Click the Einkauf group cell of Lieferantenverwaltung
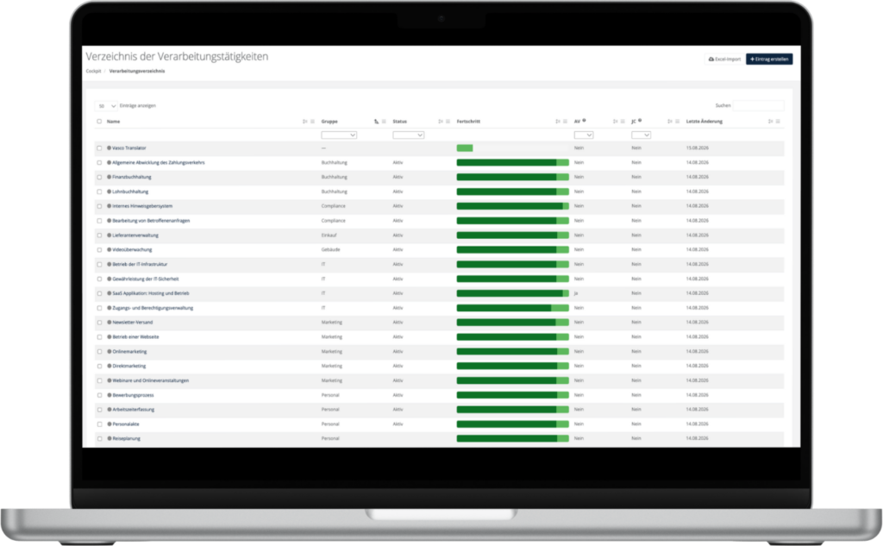 tap(329, 235)
